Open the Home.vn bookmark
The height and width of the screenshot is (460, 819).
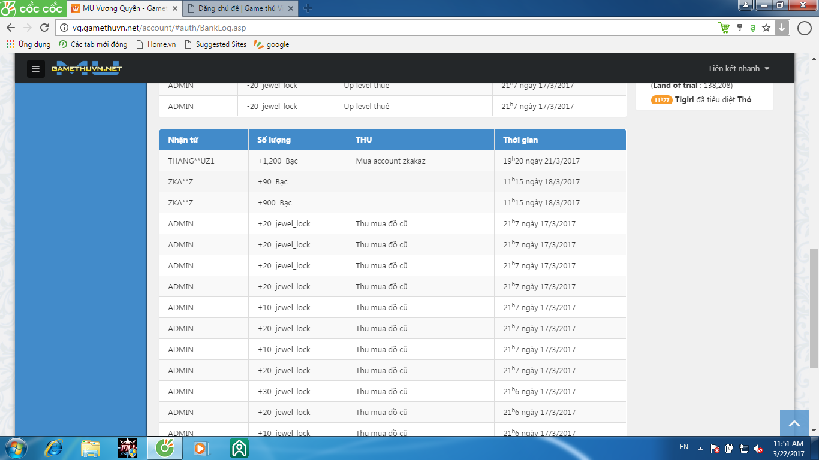(156, 44)
